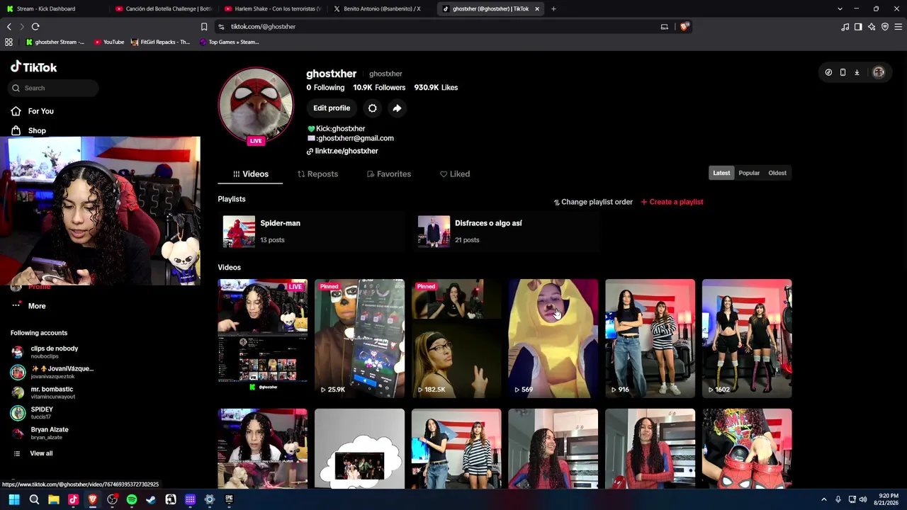This screenshot has width=907, height=510.
Task: Open the Spider-man playlist
Action: (312, 232)
